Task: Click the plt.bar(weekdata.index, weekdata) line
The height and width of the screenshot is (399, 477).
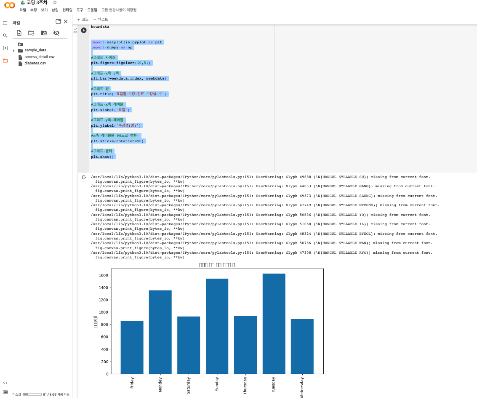Action: tap(129, 79)
